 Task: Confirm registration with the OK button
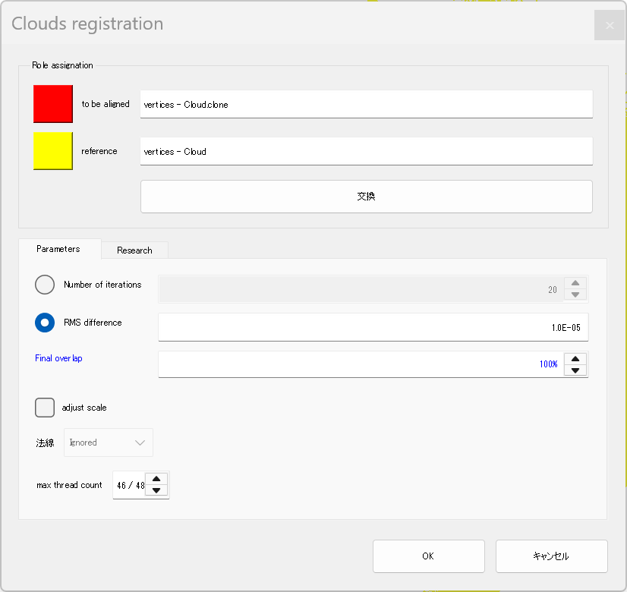[x=429, y=556]
